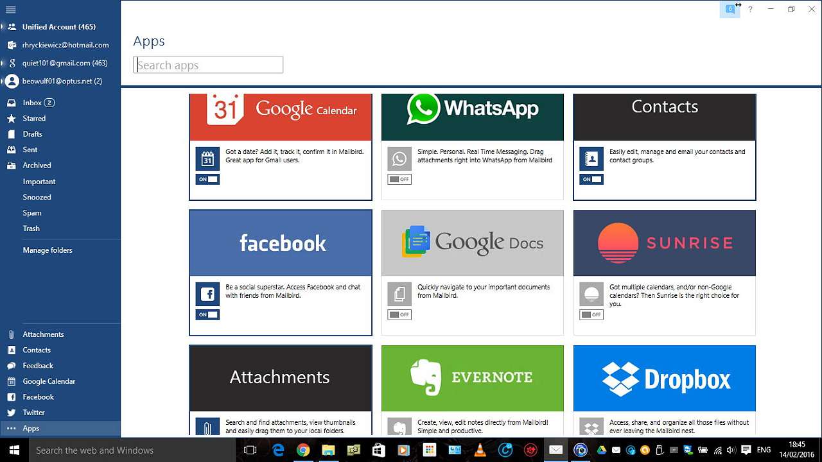Turn on the WhatsApp app toggle
The width and height of the screenshot is (822, 462).
[x=399, y=179]
